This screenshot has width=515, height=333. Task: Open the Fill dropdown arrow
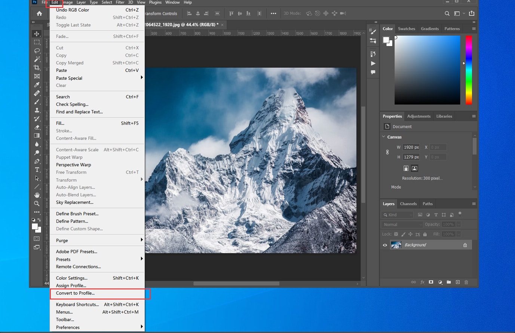click(459, 234)
